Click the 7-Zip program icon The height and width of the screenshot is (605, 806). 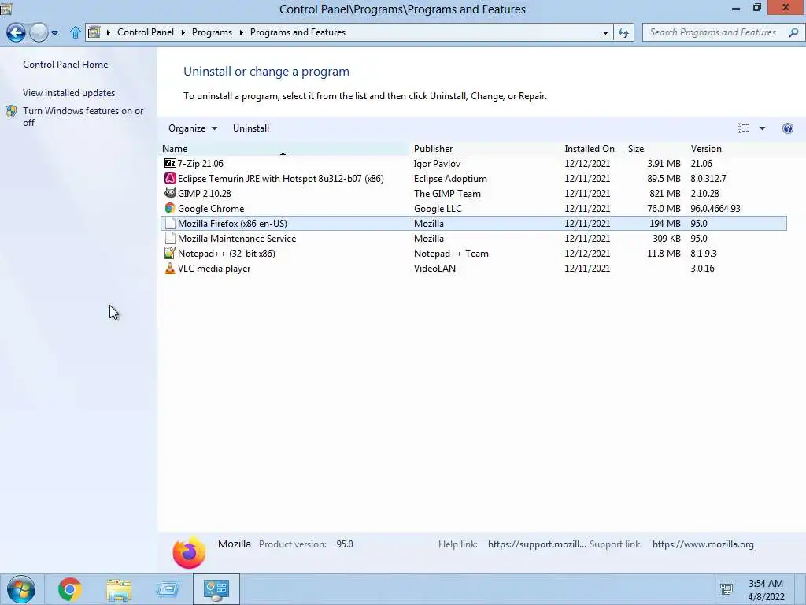[x=170, y=164]
